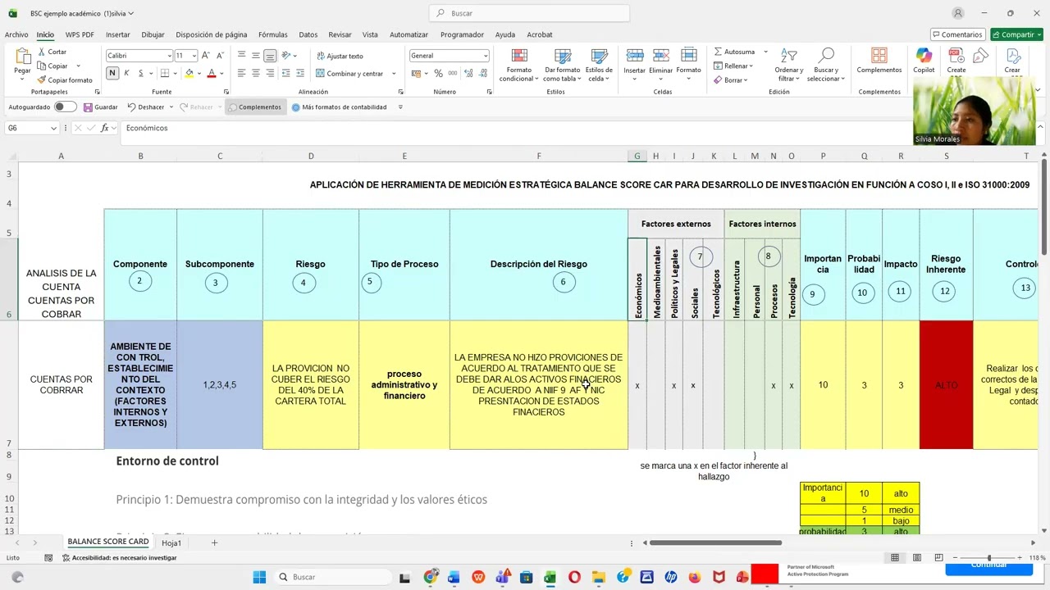The height and width of the screenshot is (590, 1050).
Task: Click the insert function fx icon
Action: pyautogui.click(x=104, y=128)
